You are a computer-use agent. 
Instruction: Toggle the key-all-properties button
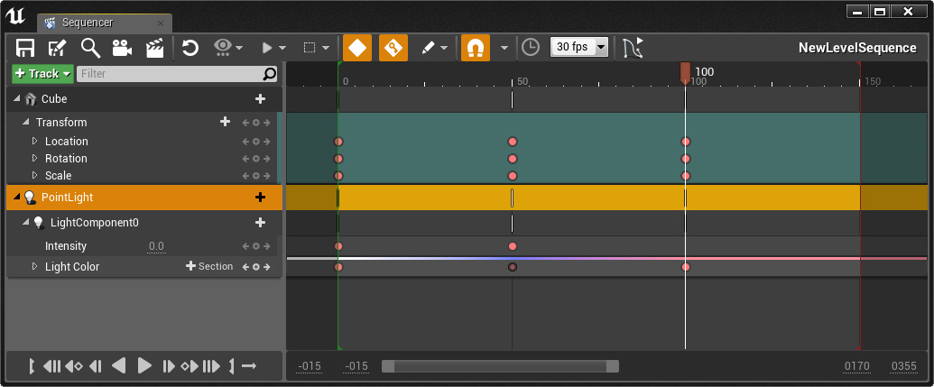393,48
